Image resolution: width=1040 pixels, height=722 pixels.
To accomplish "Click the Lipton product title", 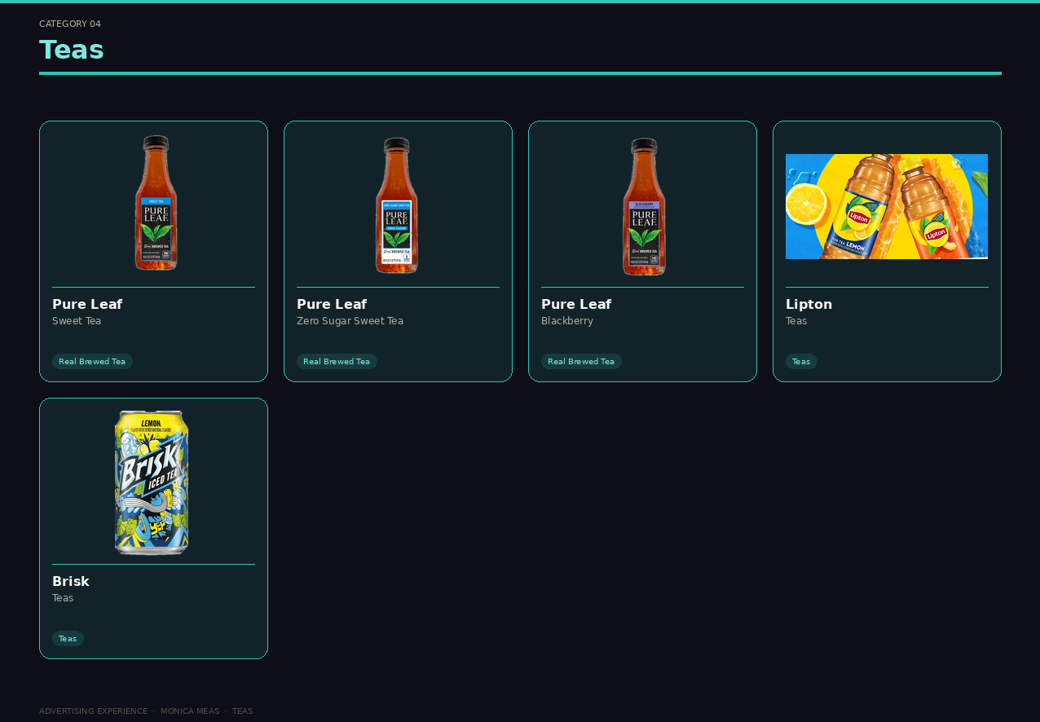I will click(809, 304).
